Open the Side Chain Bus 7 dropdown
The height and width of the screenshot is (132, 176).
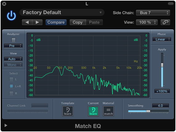pyautogui.click(x=153, y=13)
